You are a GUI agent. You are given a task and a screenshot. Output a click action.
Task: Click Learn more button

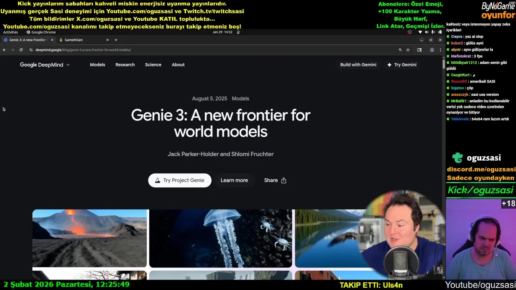[234, 180]
